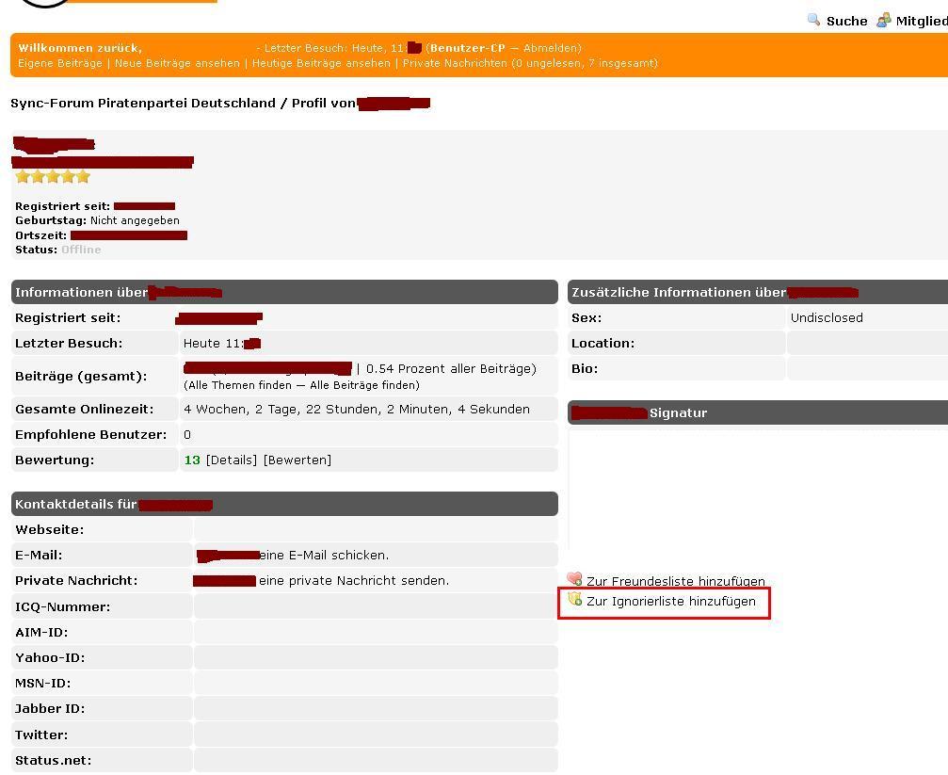Go to Sync-Forum Piratenpartei Deutschland breadcrumb
Viewport: 948px width, 775px height.
coord(143,103)
